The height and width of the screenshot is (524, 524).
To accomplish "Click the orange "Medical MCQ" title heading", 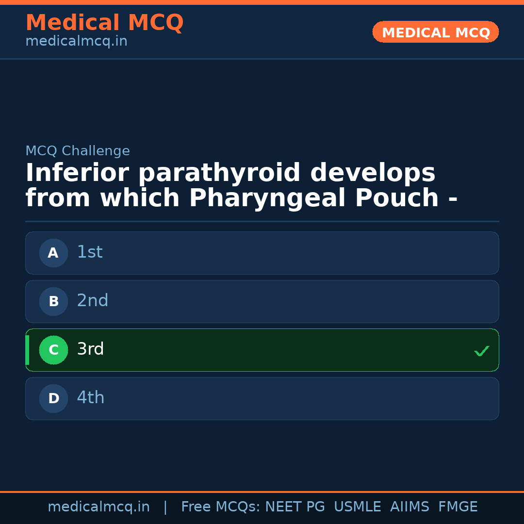I will [x=104, y=23].
